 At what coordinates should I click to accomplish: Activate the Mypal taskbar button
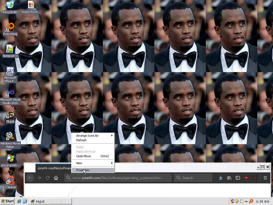point(50,201)
